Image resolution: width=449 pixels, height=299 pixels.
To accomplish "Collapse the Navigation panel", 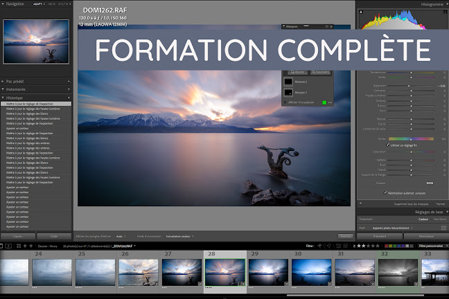I will pos(3,4).
